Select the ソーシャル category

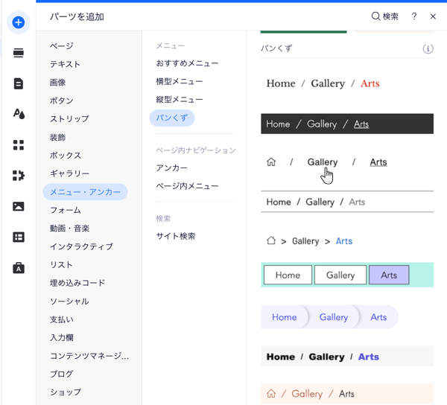pos(69,302)
